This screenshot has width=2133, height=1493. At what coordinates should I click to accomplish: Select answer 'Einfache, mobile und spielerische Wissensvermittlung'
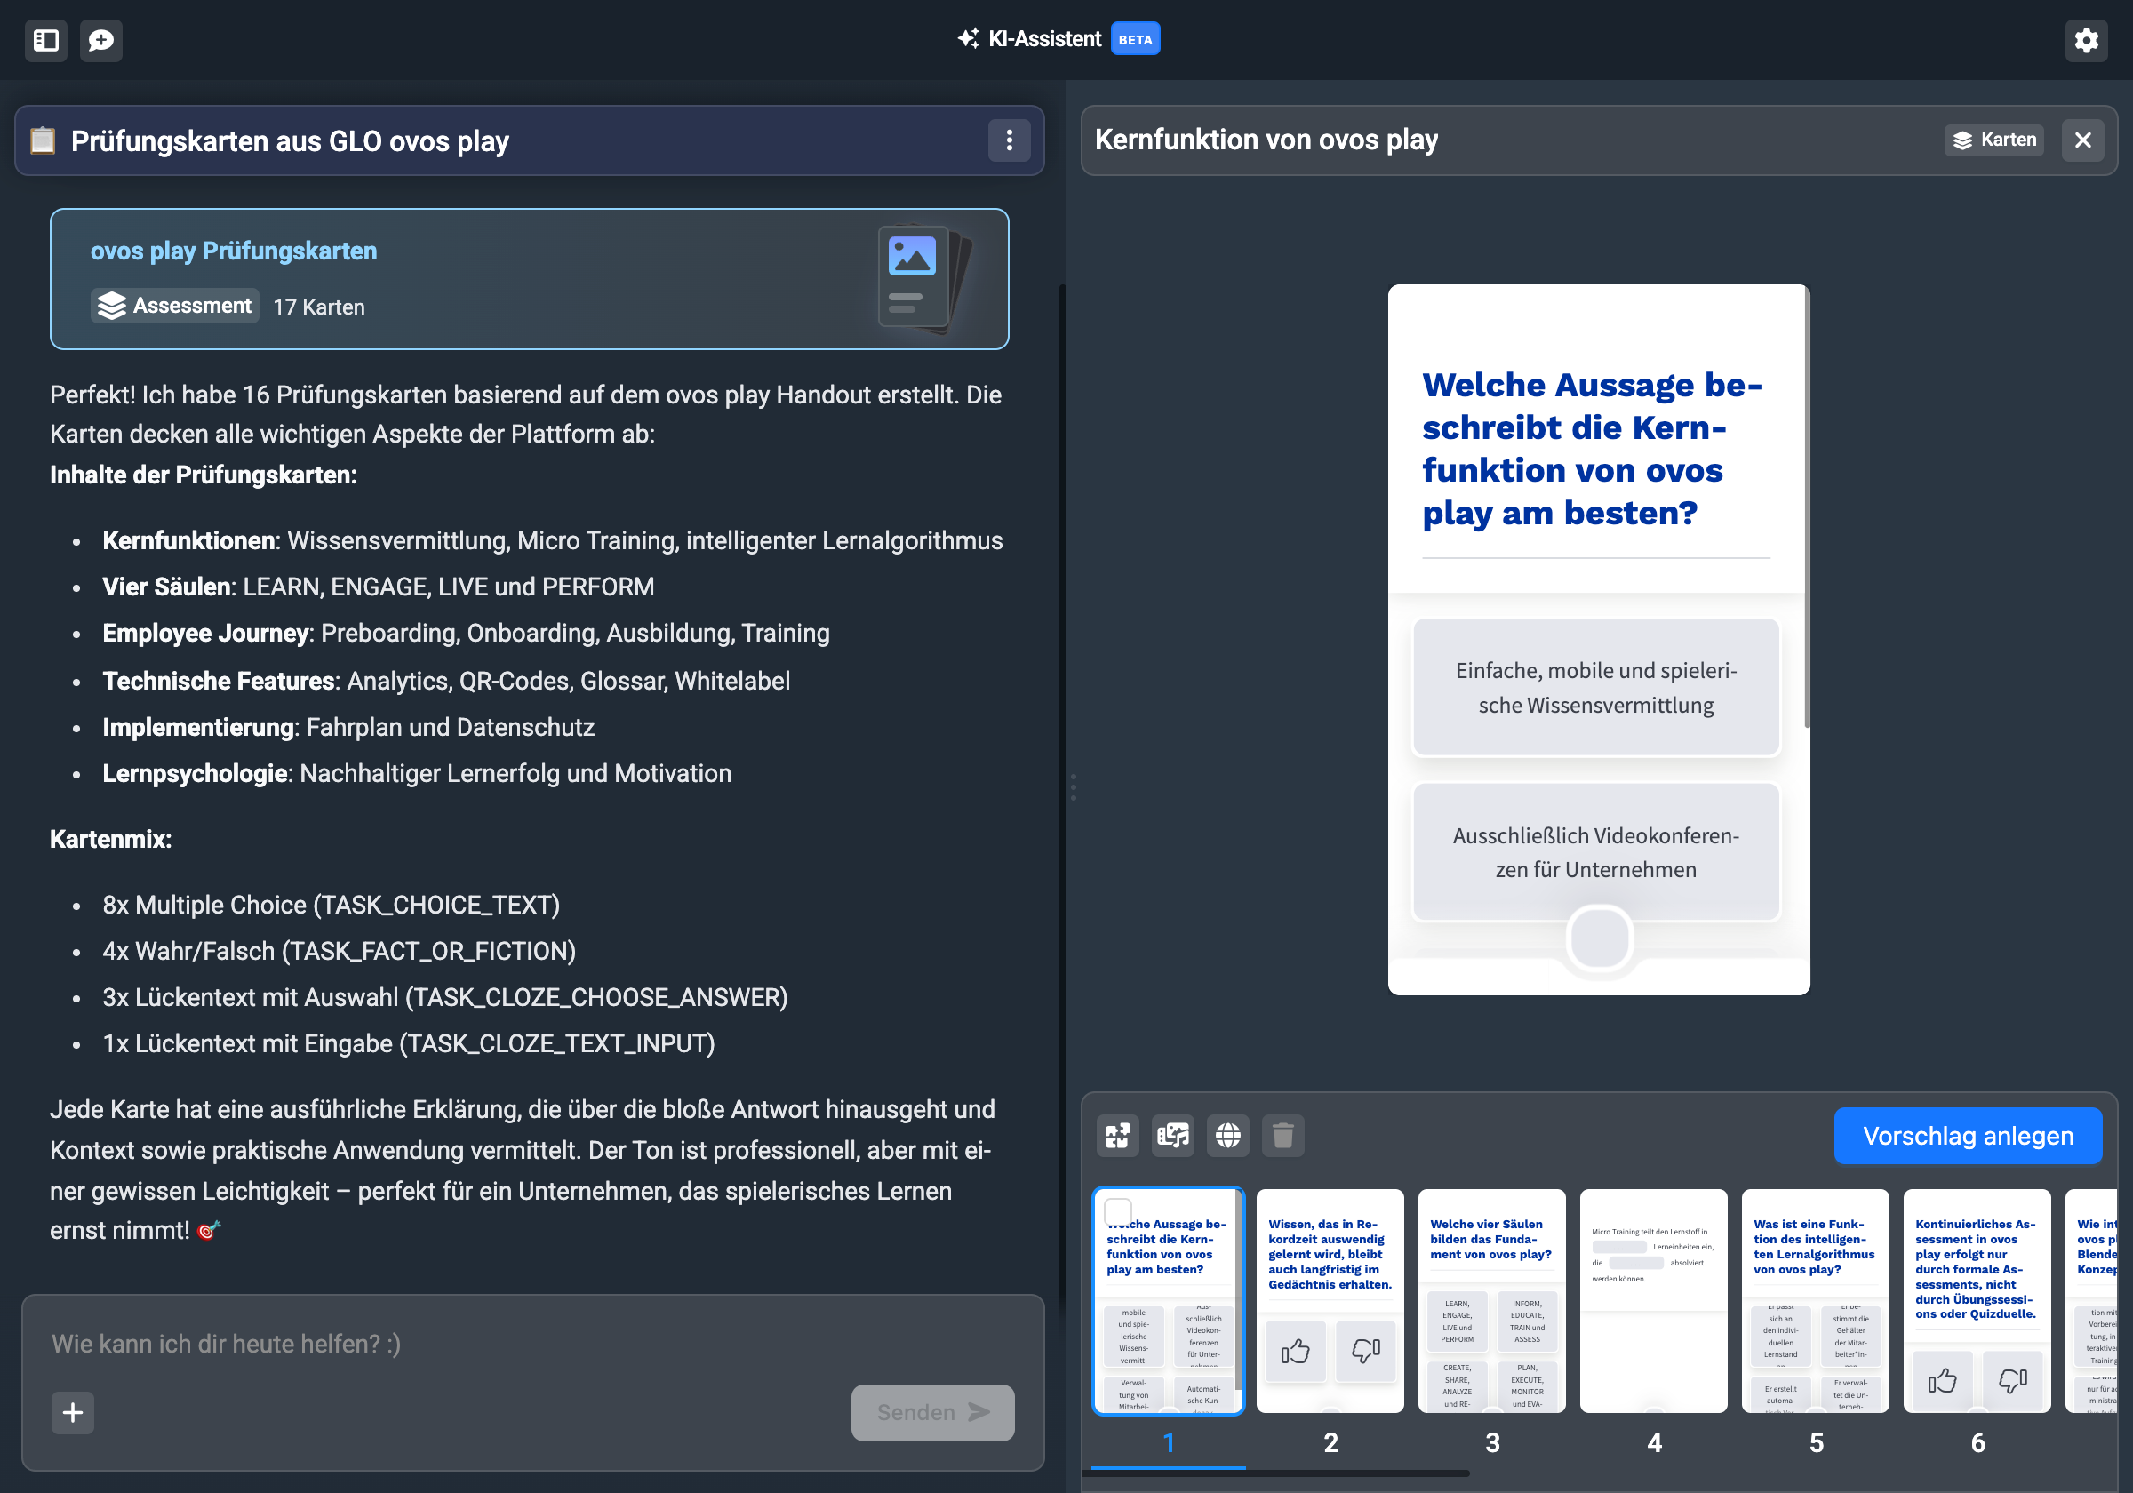pyautogui.click(x=1595, y=687)
